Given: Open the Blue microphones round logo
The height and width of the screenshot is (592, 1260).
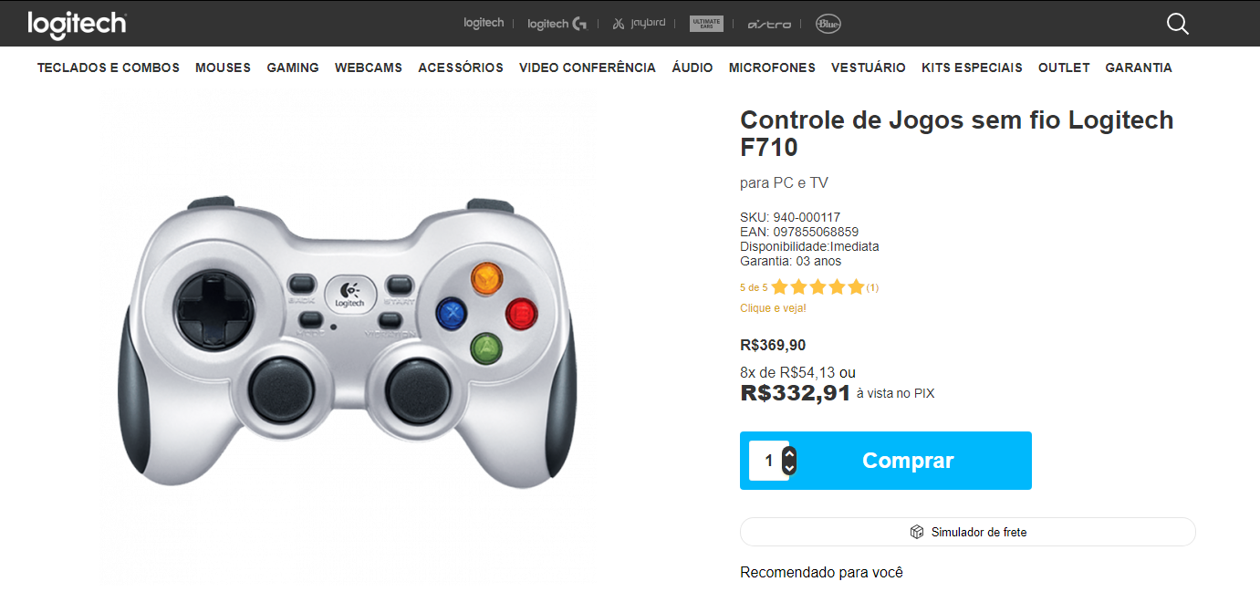Looking at the screenshot, I should click(x=828, y=24).
